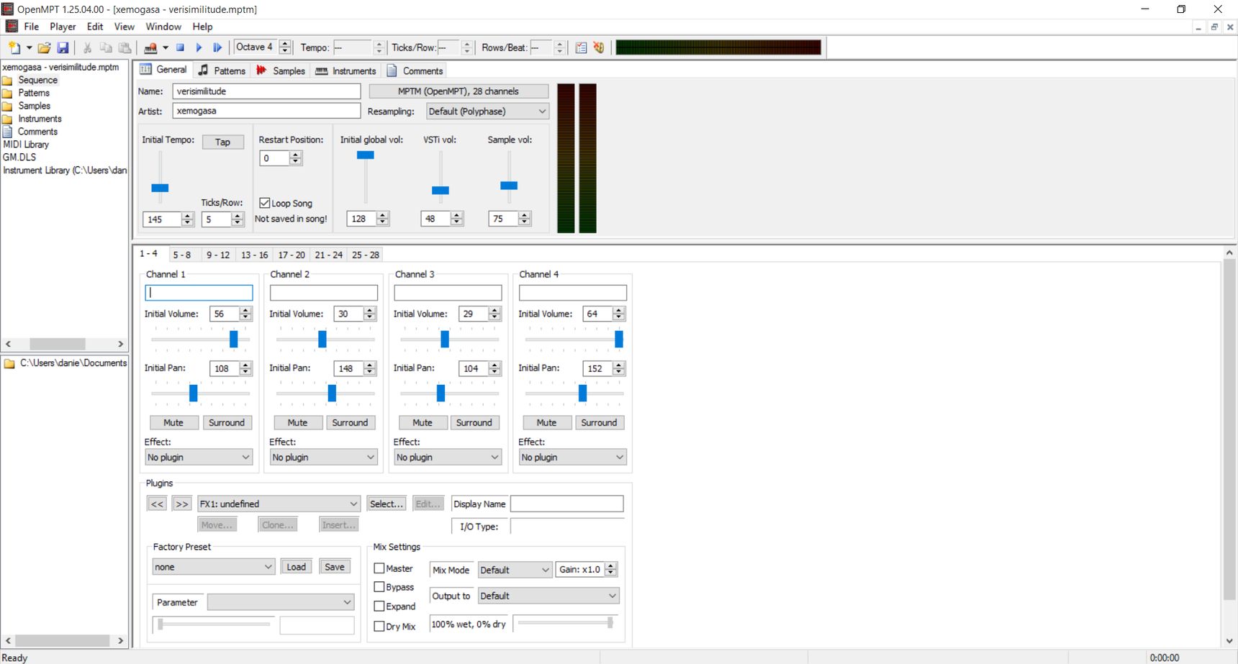The width and height of the screenshot is (1238, 664).
Task: Click the Tap tempo button
Action: click(x=223, y=142)
